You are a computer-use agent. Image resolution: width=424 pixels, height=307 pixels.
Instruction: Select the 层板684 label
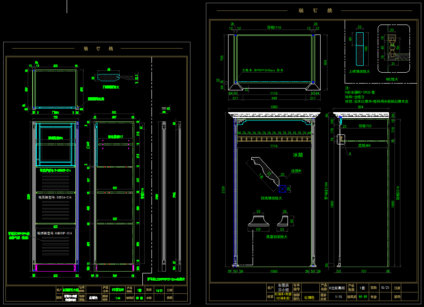pos(364,146)
